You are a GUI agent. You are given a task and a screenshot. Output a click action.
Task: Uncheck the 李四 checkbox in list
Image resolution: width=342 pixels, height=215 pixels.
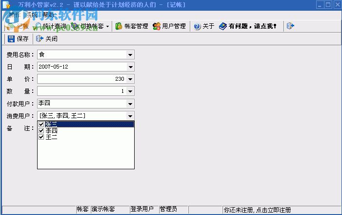(41, 131)
